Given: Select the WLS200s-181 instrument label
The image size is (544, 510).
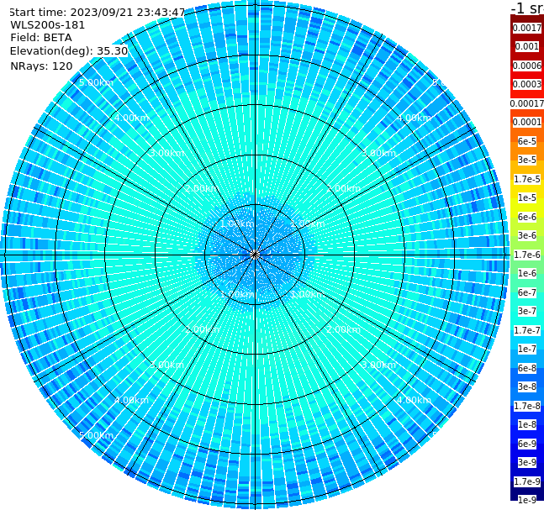Looking at the screenshot, I should coord(48,25).
